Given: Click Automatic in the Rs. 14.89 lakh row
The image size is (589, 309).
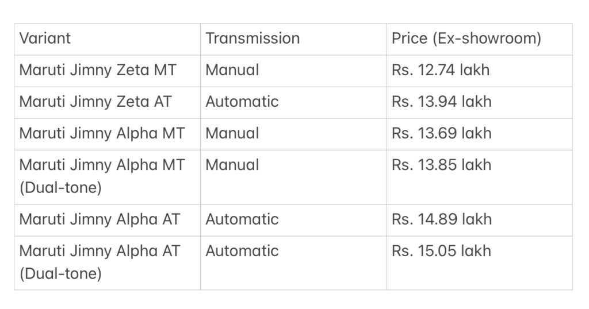Looking at the screenshot, I should click(x=242, y=219).
